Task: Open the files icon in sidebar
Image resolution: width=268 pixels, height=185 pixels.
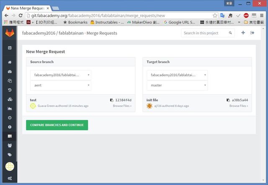Action: 10,81
